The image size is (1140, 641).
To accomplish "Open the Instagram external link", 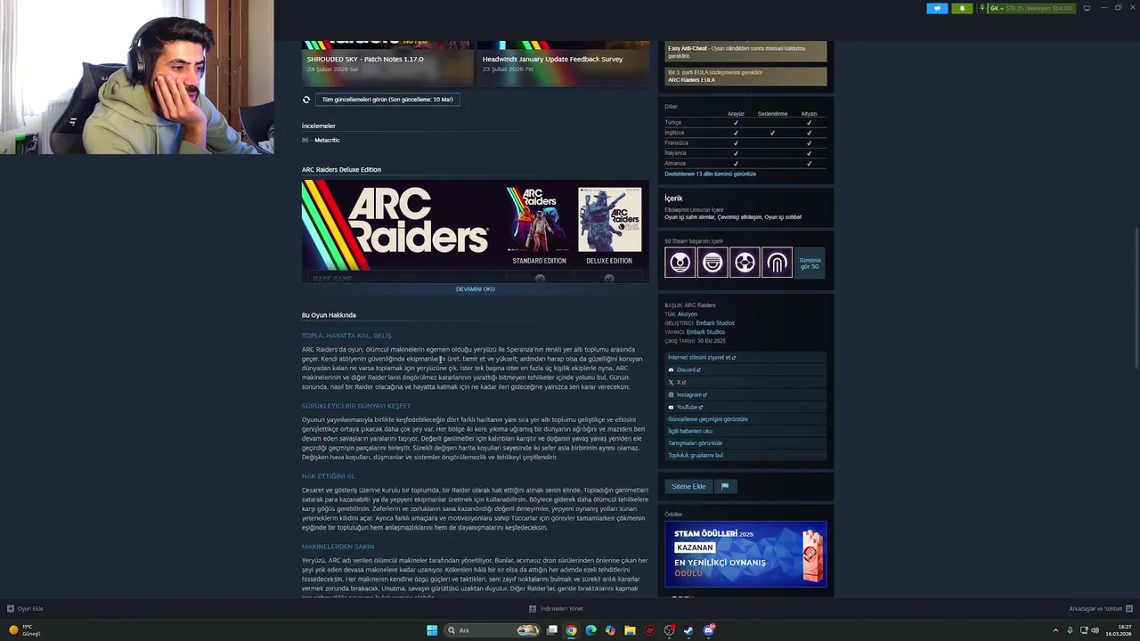I will [x=745, y=394].
